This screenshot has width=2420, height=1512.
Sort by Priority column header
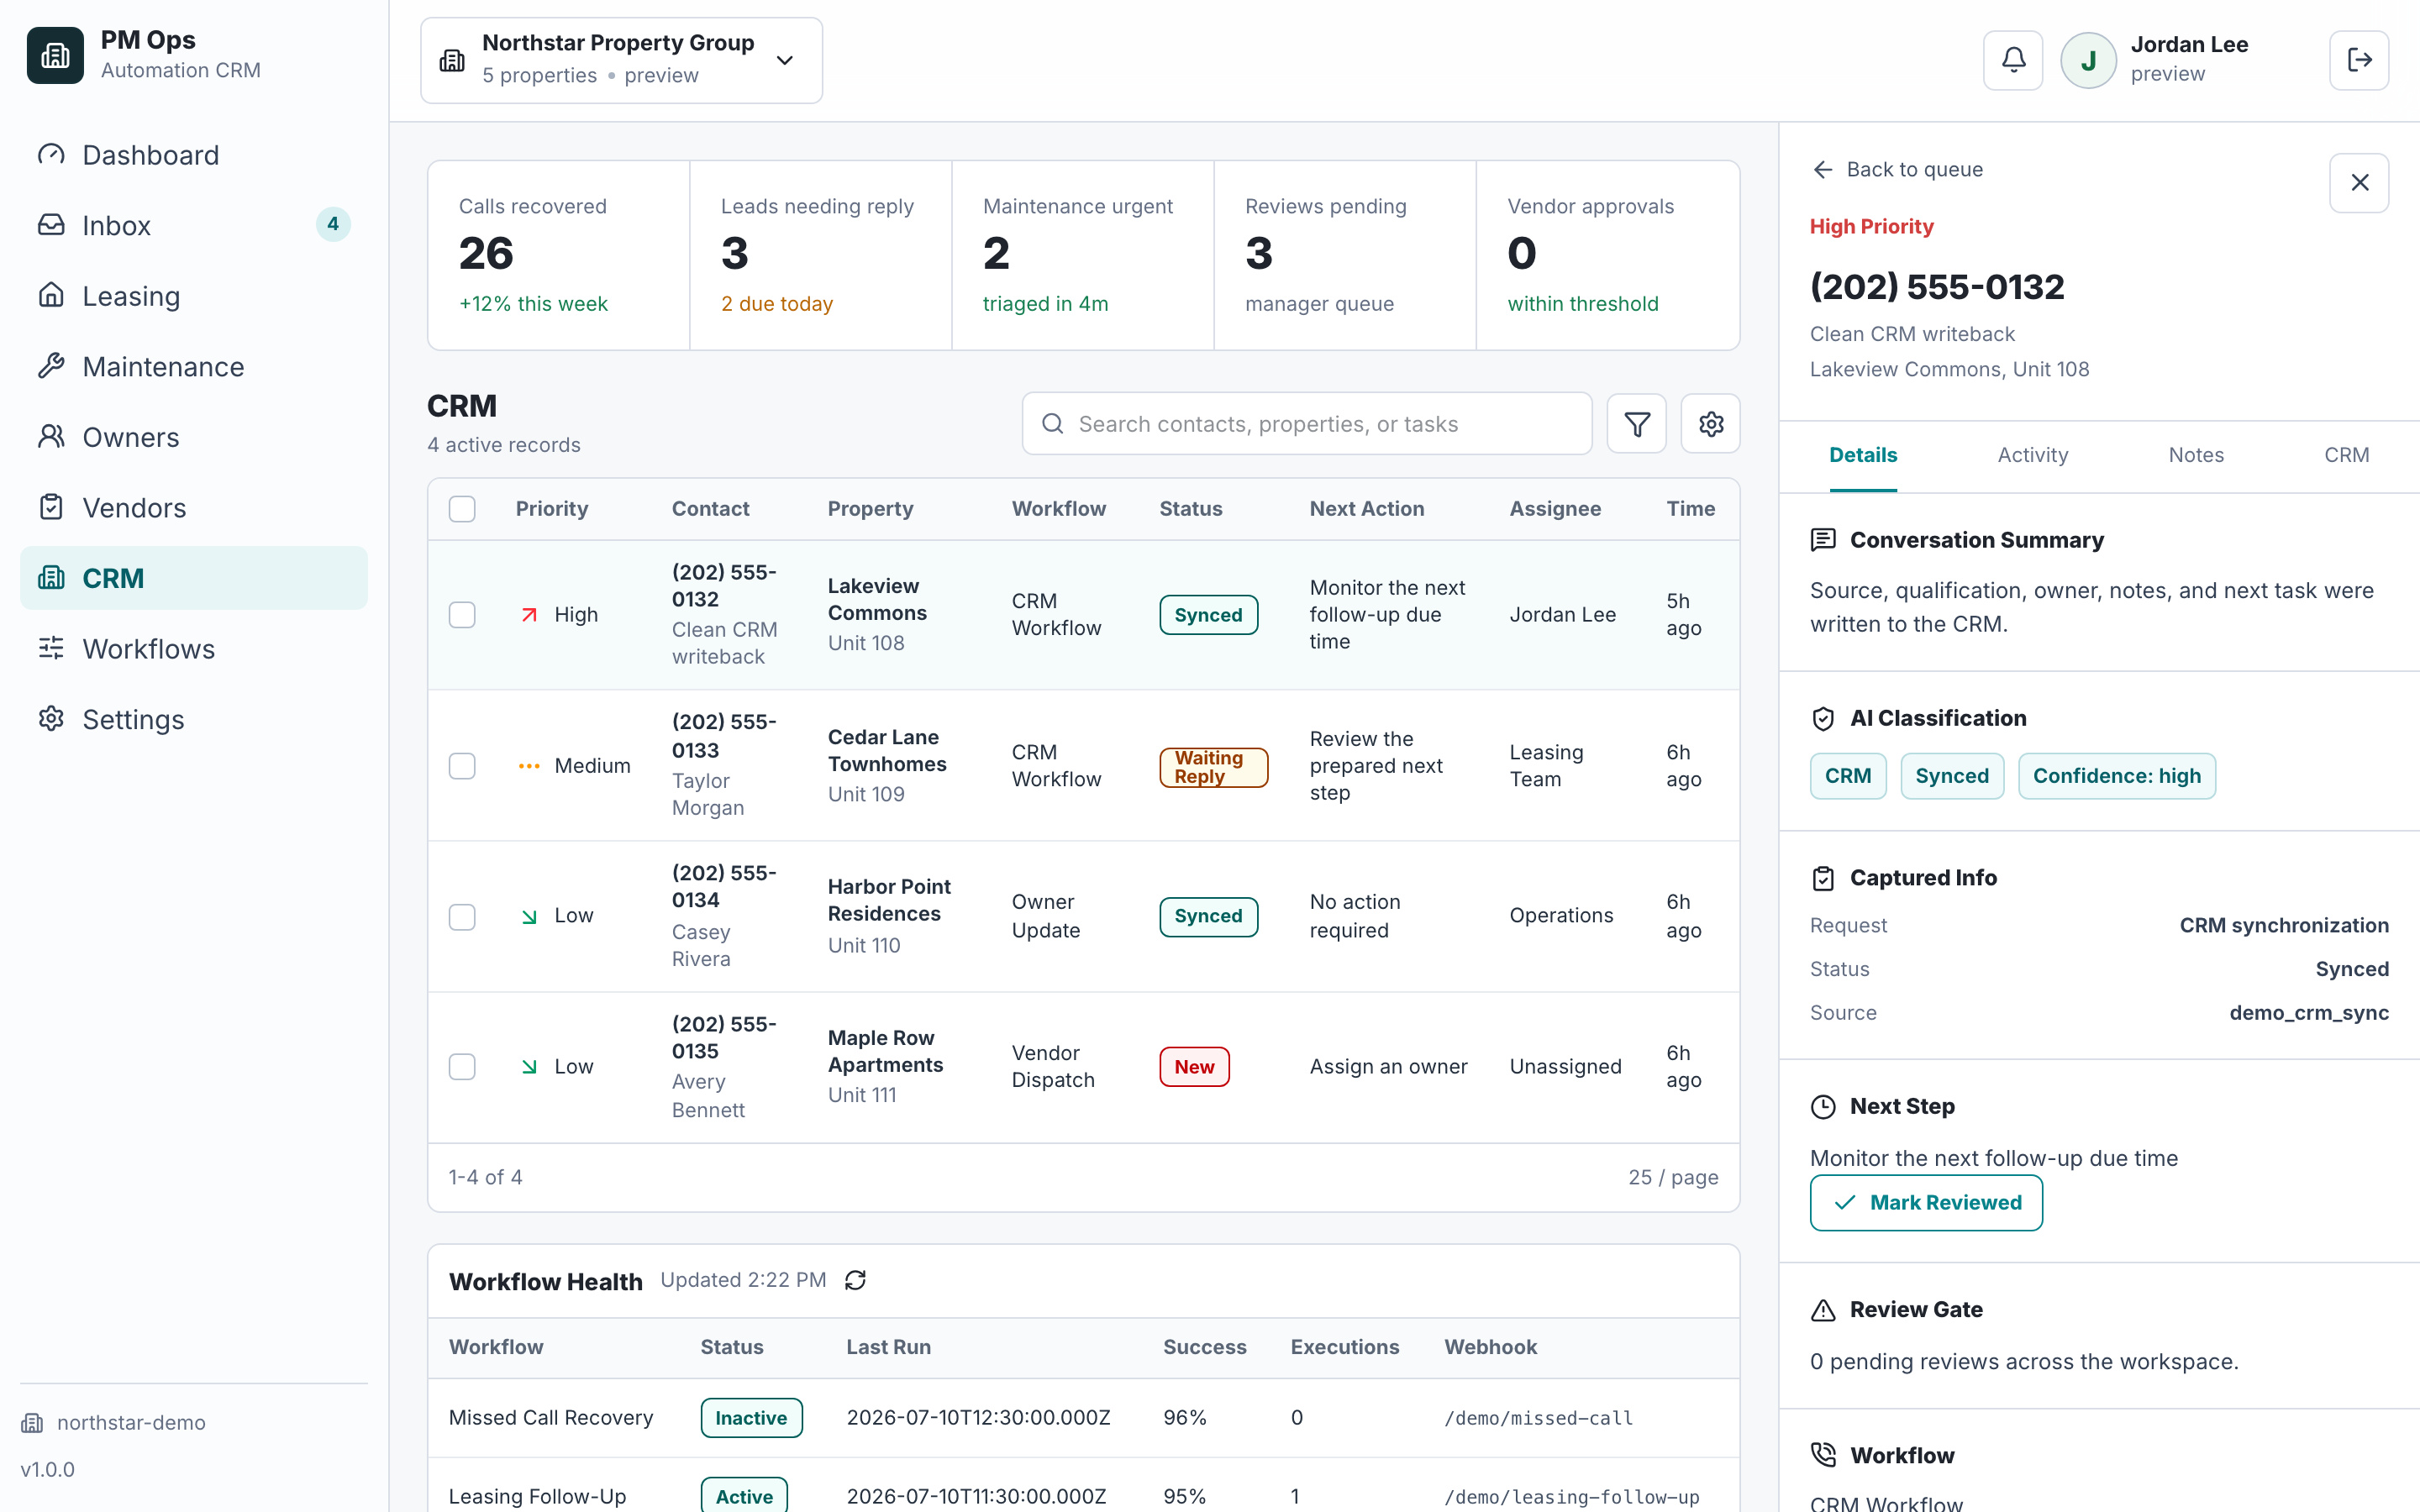click(551, 509)
